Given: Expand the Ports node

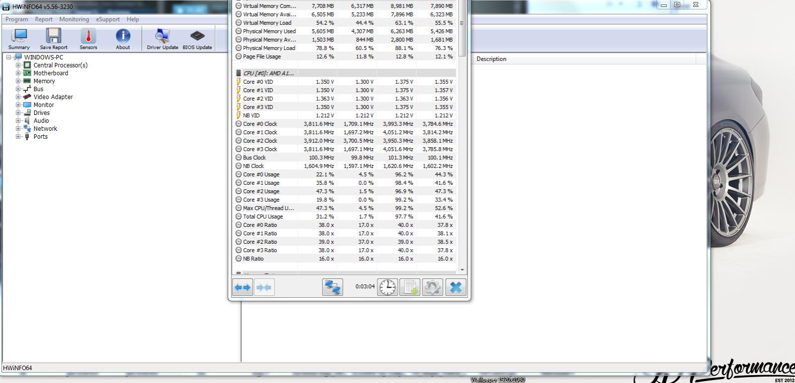Looking at the screenshot, I should pyautogui.click(x=18, y=136).
